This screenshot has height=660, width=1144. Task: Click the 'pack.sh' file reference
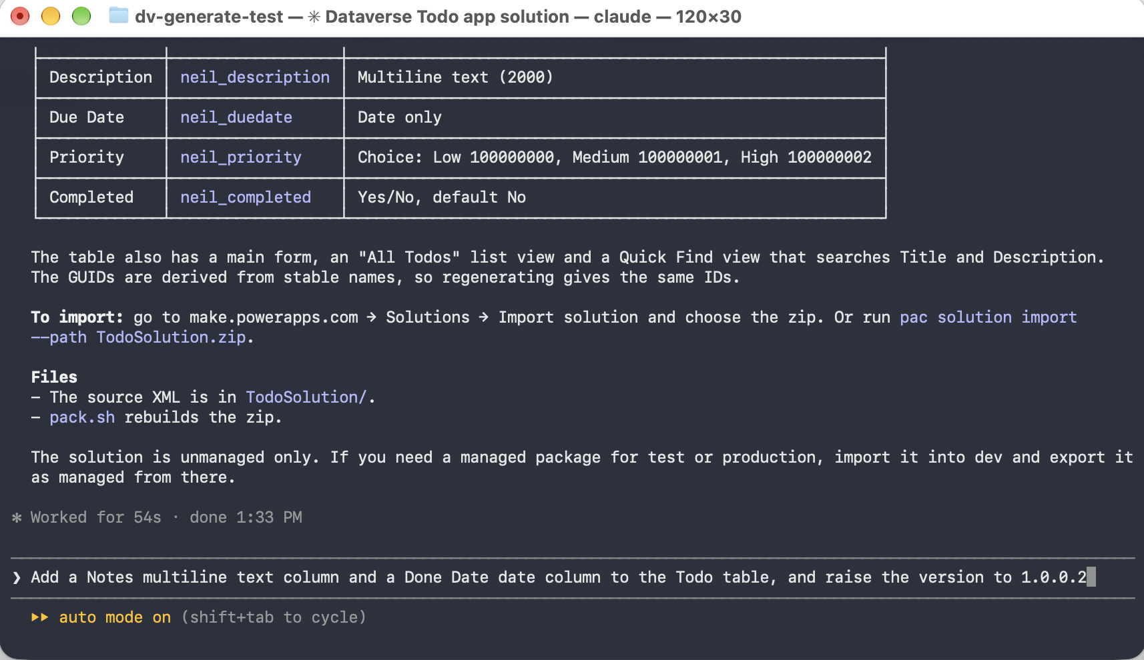[x=82, y=417]
